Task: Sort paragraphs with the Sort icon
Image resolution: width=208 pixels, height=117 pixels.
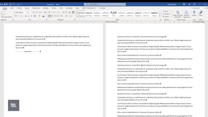Action: pyautogui.click(x=70, y=12)
